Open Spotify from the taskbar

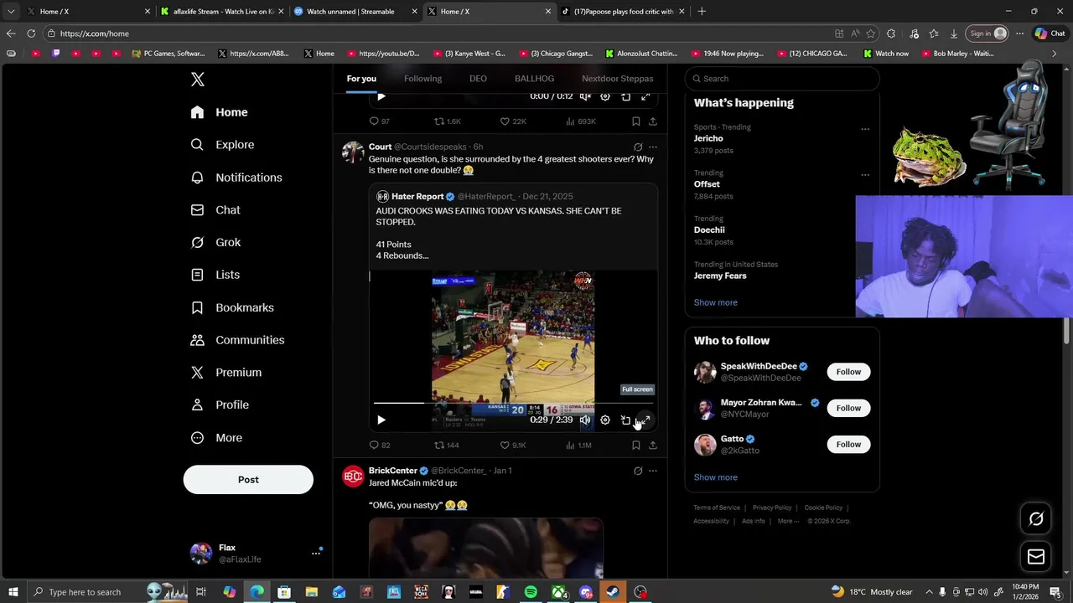pyautogui.click(x=531, y=592)
